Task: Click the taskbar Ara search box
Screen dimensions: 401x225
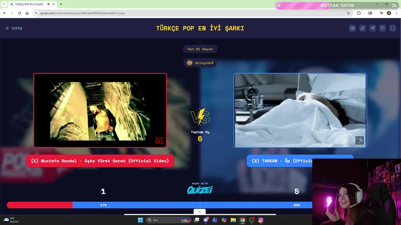Action: click(169, 220)
